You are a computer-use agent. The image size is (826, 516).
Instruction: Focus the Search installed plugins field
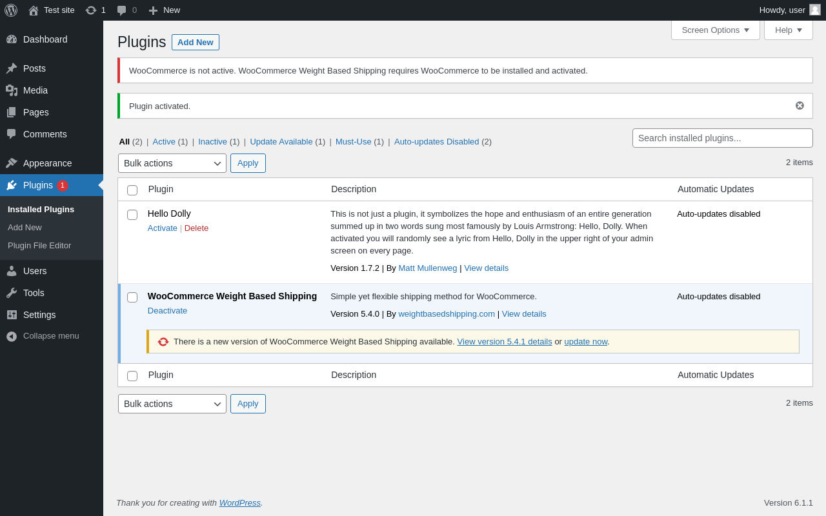tap(722, 138)
